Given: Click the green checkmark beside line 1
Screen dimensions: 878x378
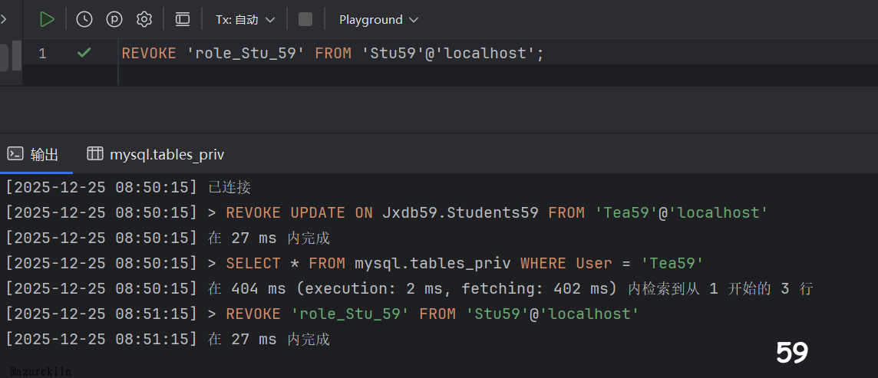Looking at the screenshot, I should [84, 53].
